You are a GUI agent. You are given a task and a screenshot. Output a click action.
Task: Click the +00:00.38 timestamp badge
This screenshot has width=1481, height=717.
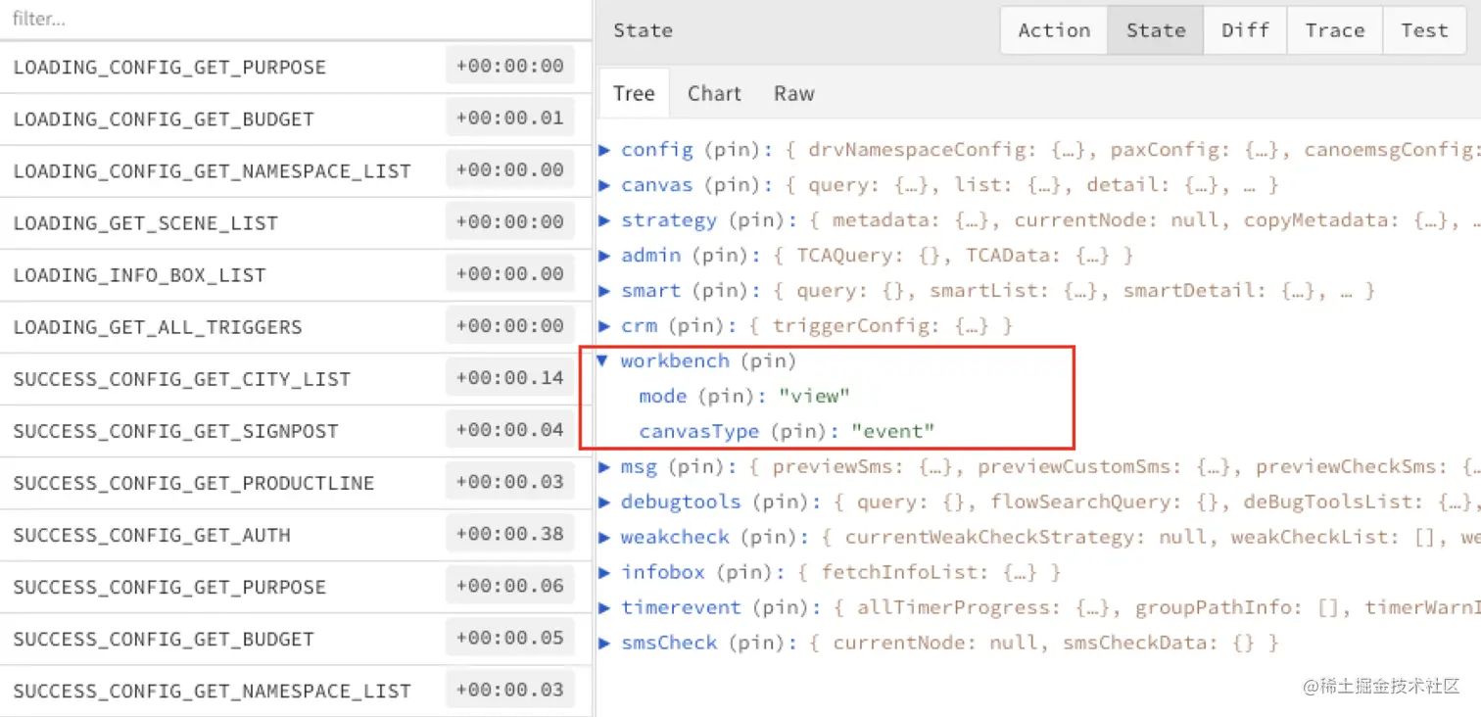click(509, 534)
